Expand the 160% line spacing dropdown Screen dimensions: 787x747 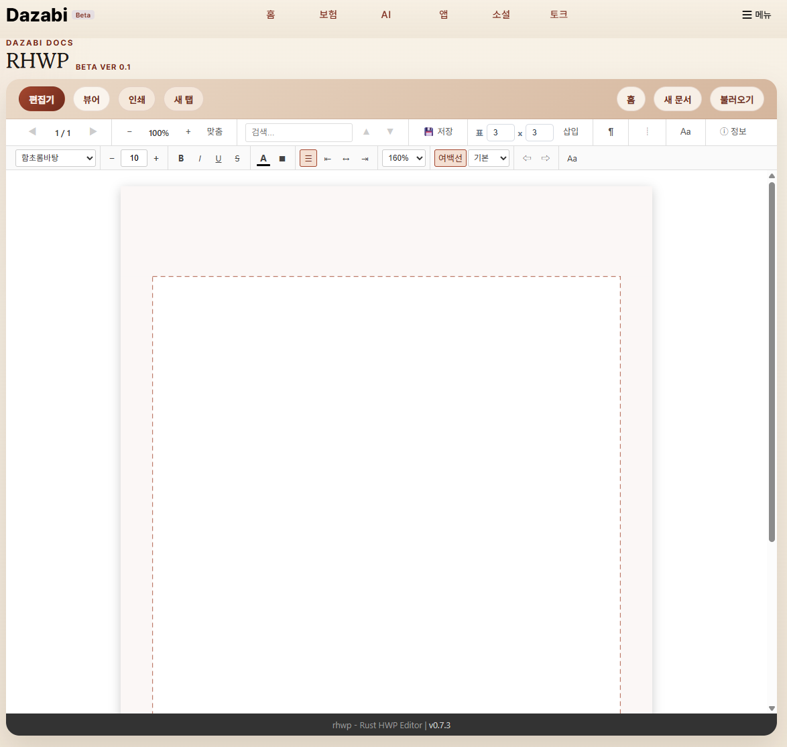[x=404, y=159]
